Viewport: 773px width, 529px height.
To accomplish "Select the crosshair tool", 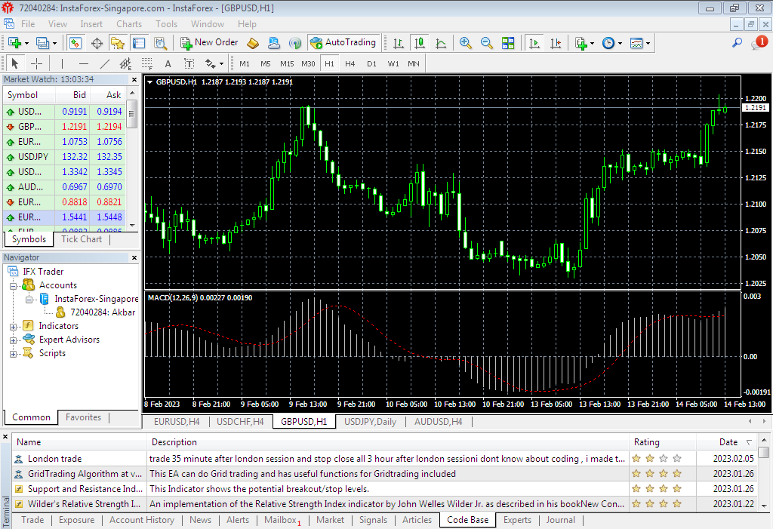I will [36, 63].
